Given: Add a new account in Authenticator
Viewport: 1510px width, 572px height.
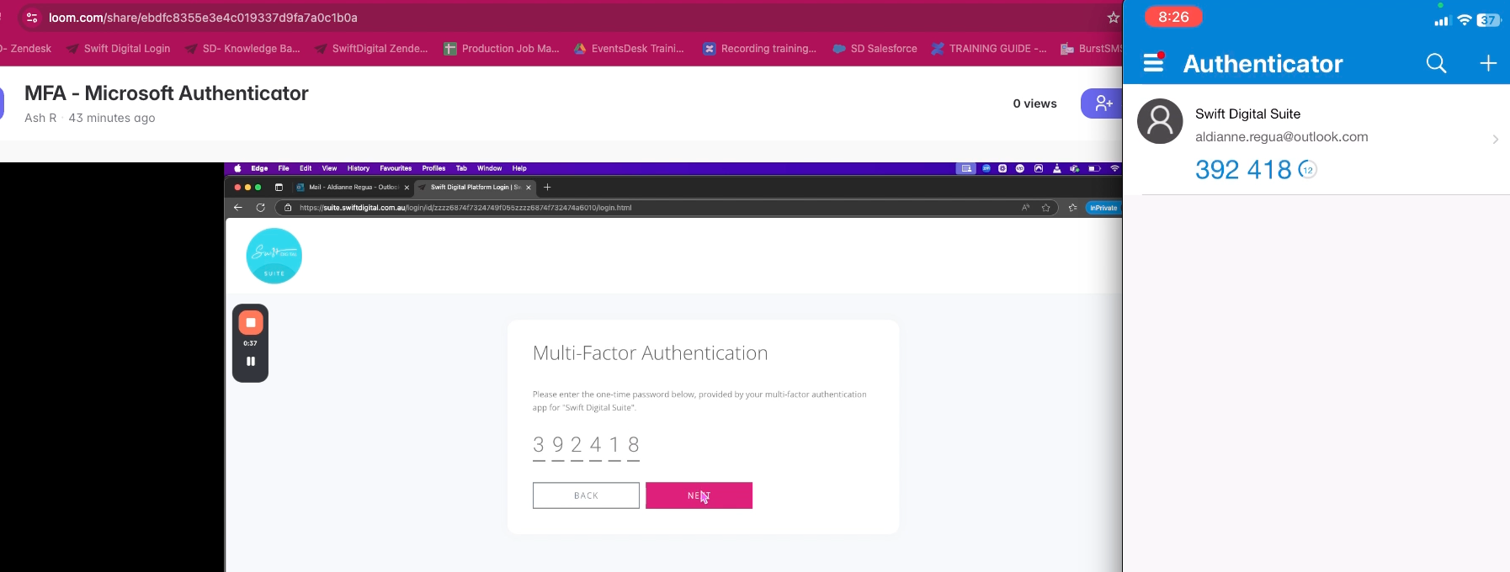Looking at the screenshot, I should tap(1488, 63).
